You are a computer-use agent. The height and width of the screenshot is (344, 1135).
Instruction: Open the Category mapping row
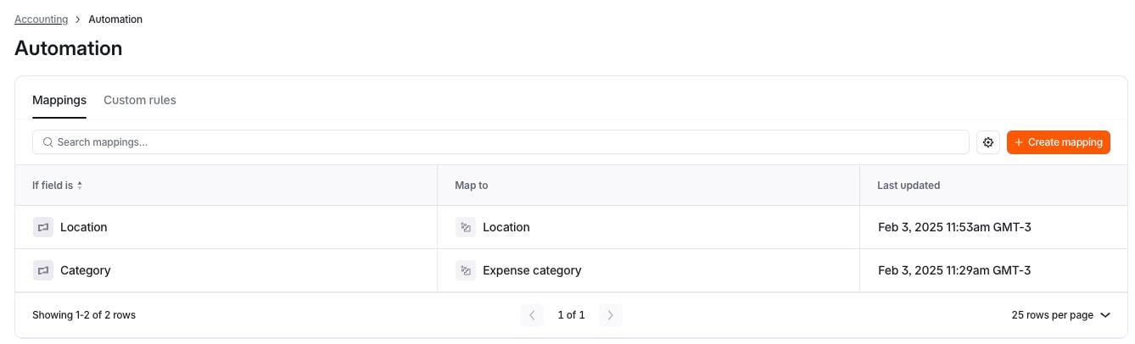point(85,270)
